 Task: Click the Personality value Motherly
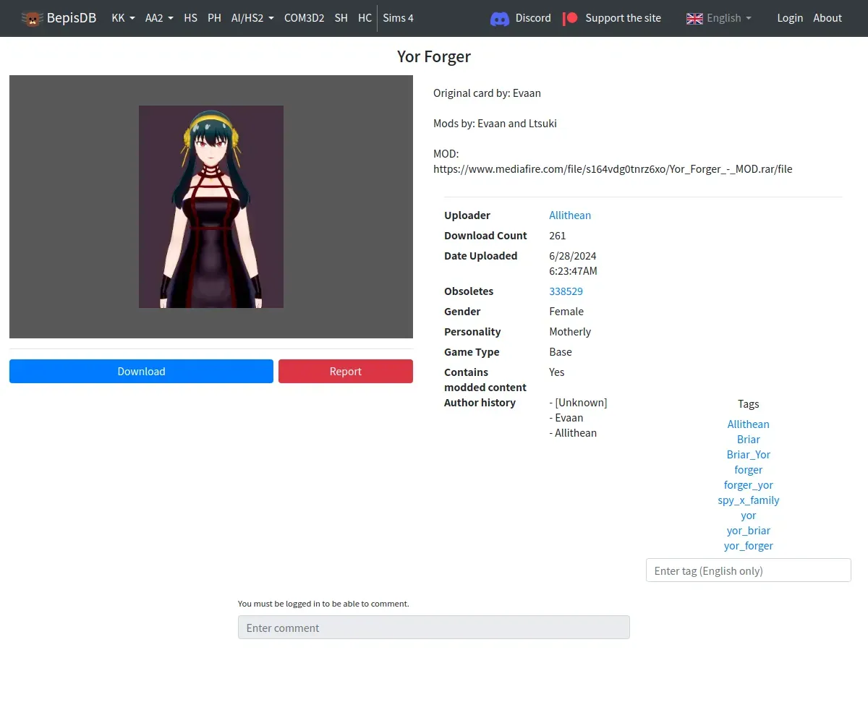570,332
